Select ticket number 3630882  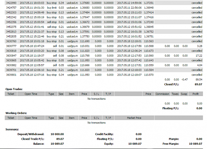11,65
